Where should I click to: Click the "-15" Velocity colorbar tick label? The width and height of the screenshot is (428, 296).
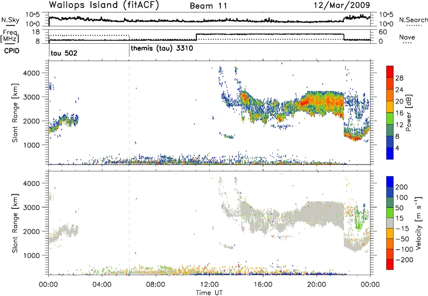click(x=402, y=228)
